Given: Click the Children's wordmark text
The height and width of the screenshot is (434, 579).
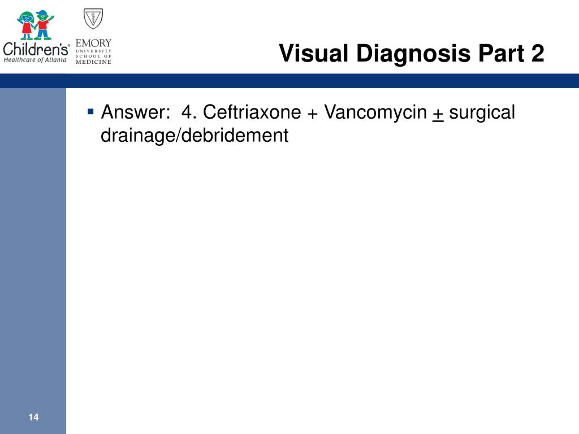Looking at the screenshot, I should pyautogui.click(x=36, y=49).
